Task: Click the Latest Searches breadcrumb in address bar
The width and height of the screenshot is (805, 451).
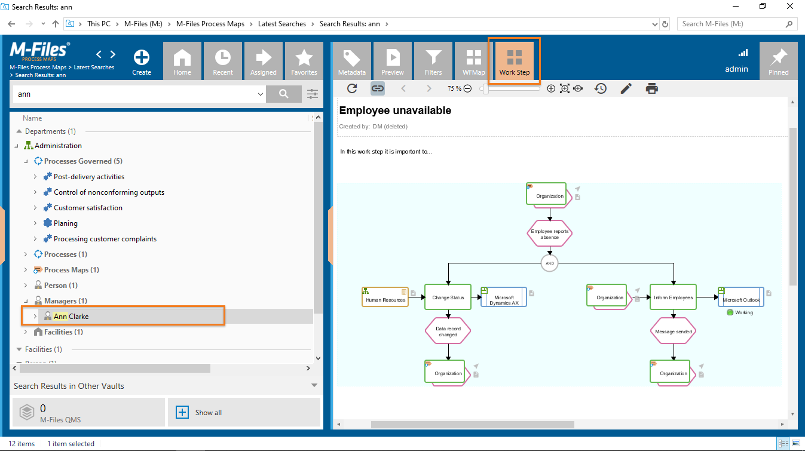Action: [x=282, y=24]
